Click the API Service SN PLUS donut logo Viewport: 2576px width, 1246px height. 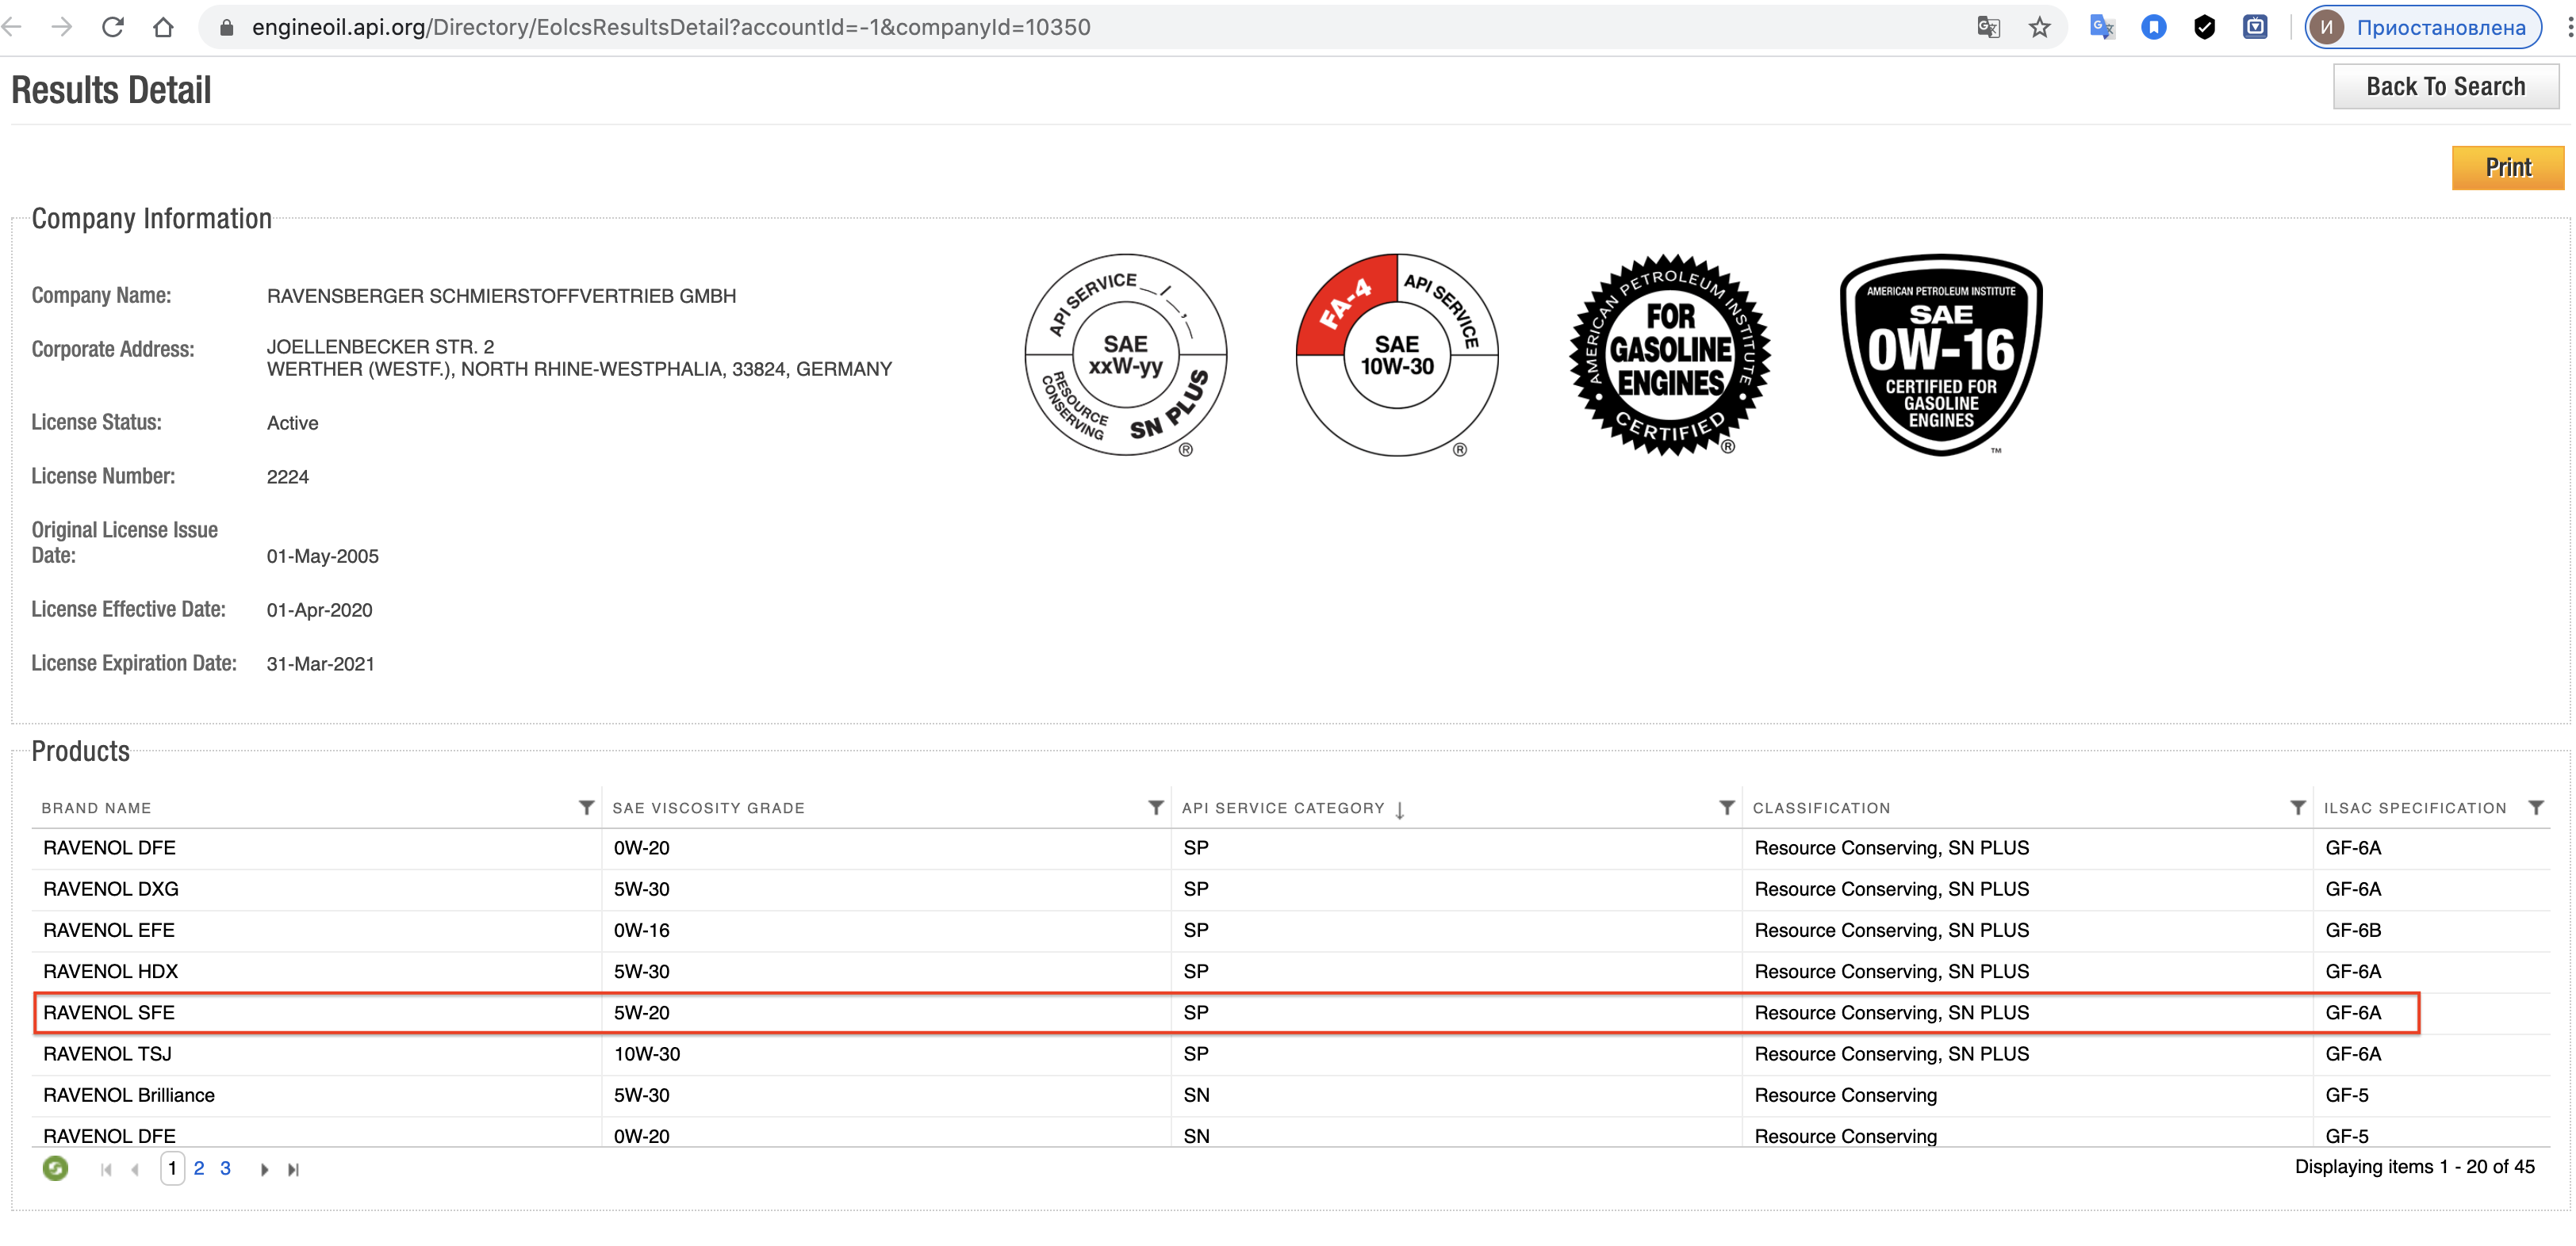(1126, 355)
